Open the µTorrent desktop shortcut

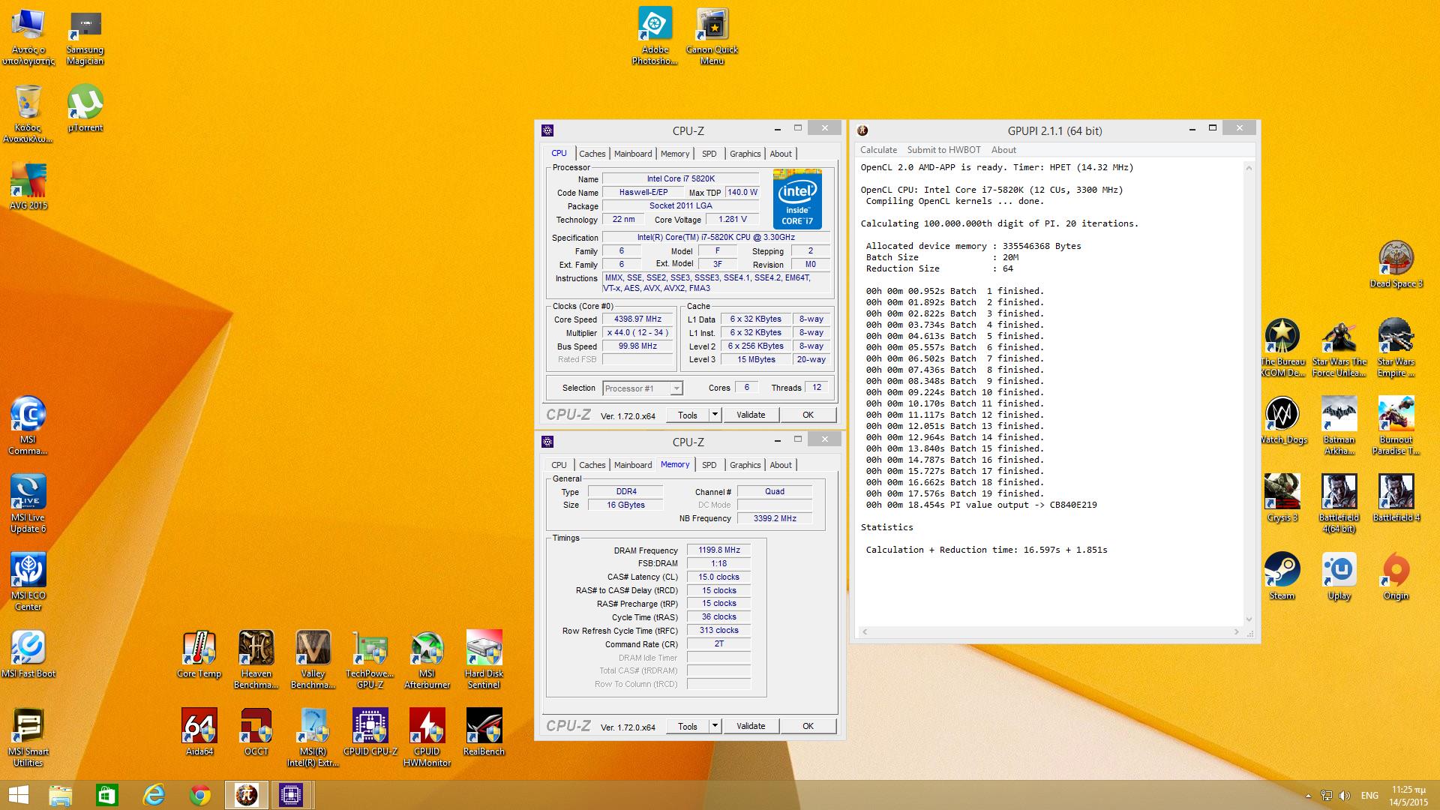coord(85,108)
